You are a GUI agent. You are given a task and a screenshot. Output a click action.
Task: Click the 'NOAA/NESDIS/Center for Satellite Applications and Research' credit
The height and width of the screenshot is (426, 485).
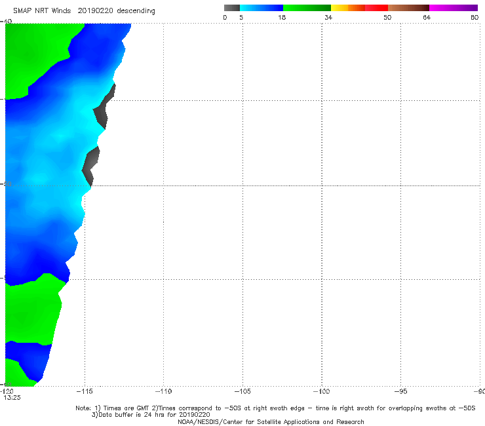(x=271, y=421)
